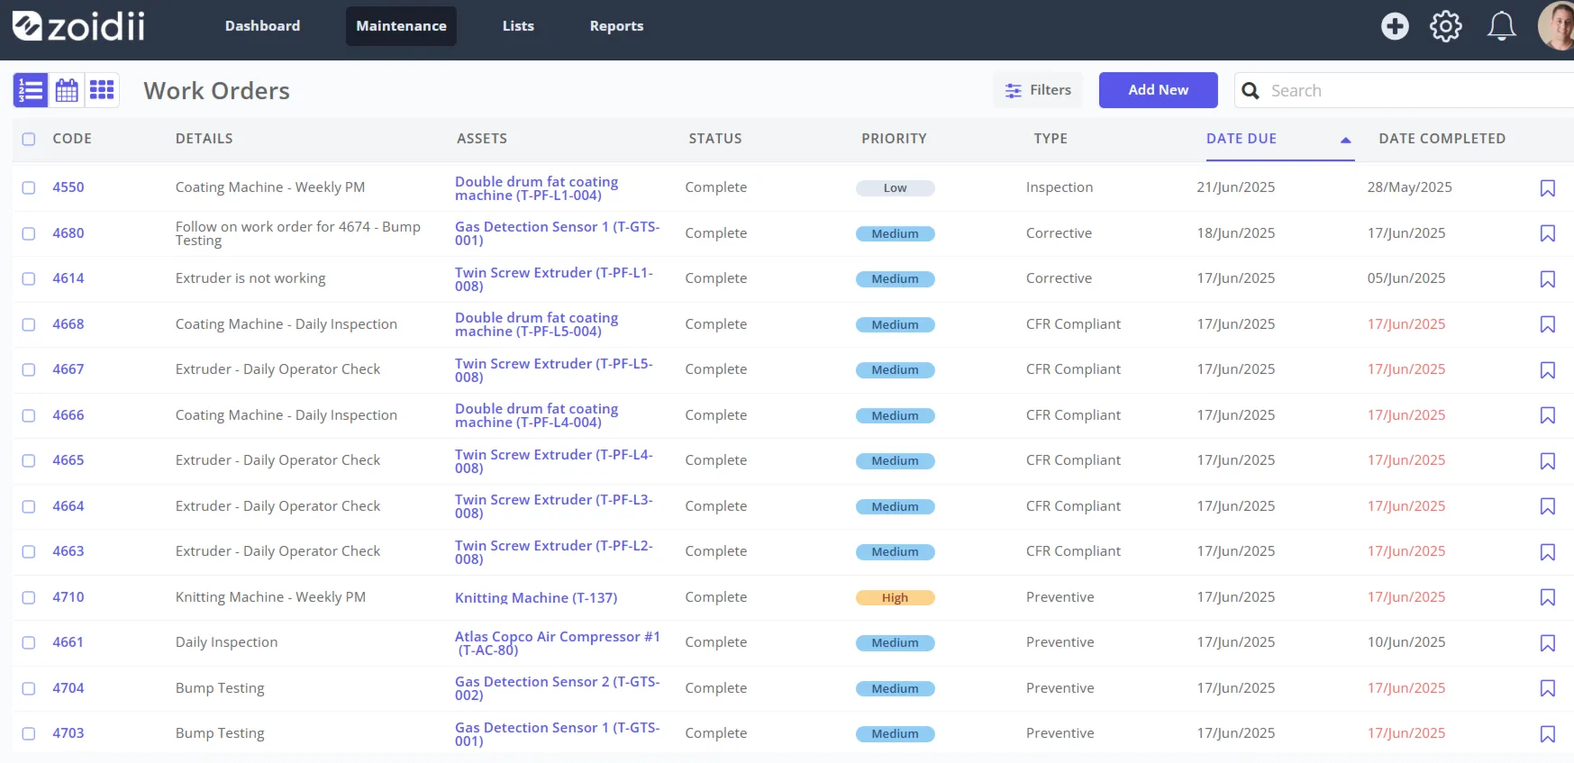
Task: Check the box for work order 4680
Action: pos(29,233)
